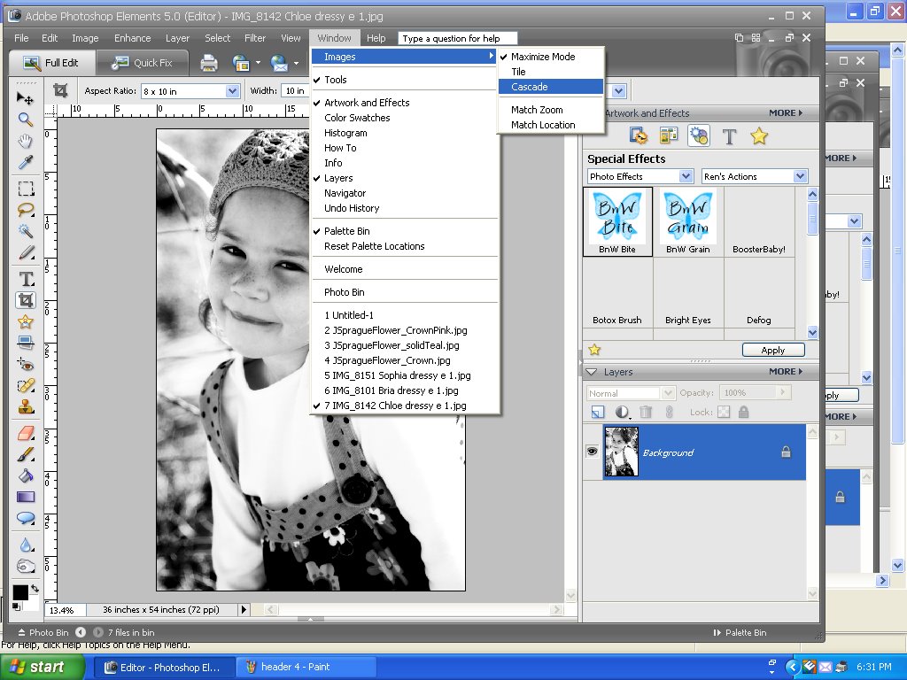This screenshot has width=907, height=680.
Task: Open the Aspect Ratio dropdown
Action: click(x=232, y=91)
